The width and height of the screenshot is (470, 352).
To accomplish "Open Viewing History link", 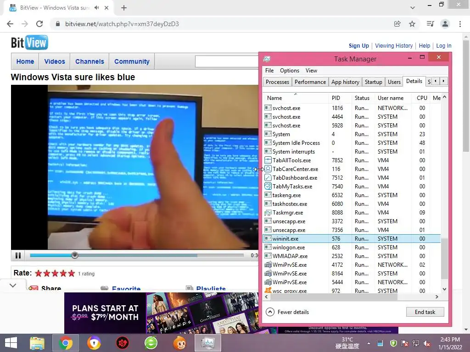I will pos(394,46).
